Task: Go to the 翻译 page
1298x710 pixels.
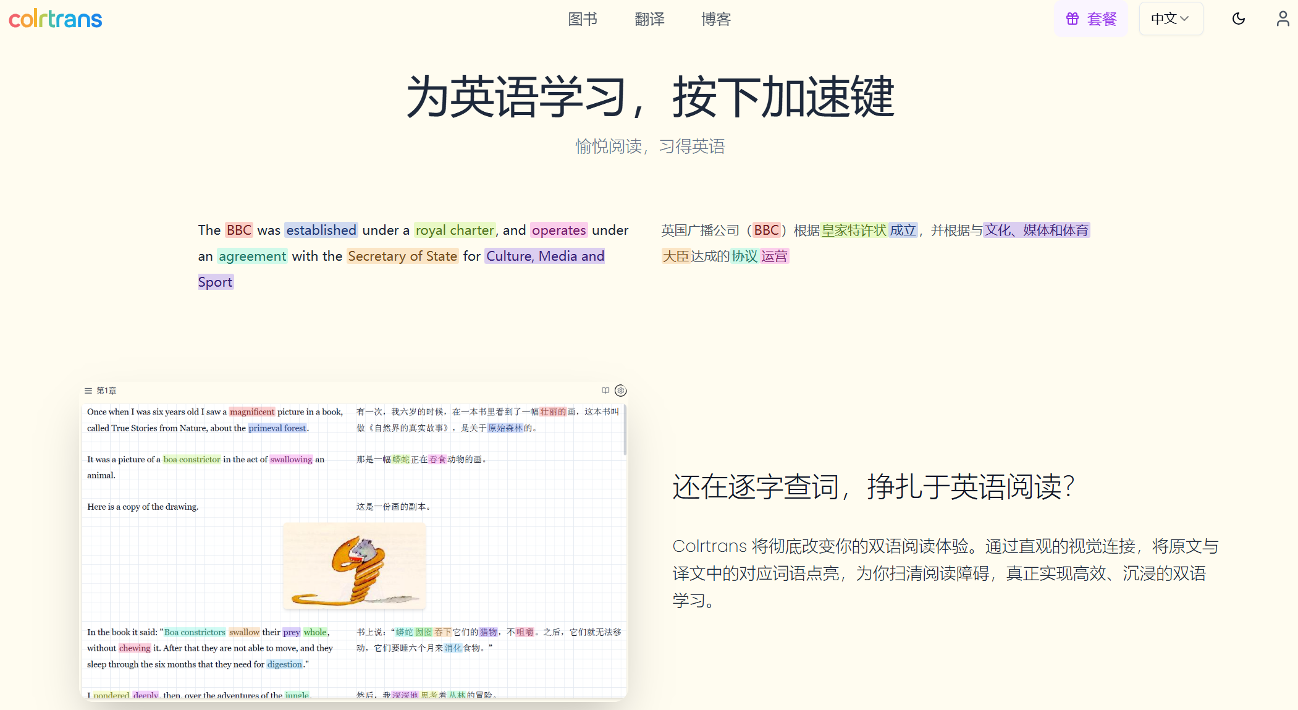Action: coord(649,19)
